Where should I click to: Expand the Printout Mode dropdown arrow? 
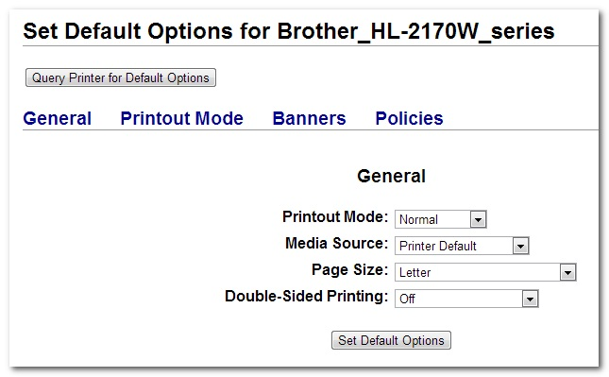(x=478, y=219)
